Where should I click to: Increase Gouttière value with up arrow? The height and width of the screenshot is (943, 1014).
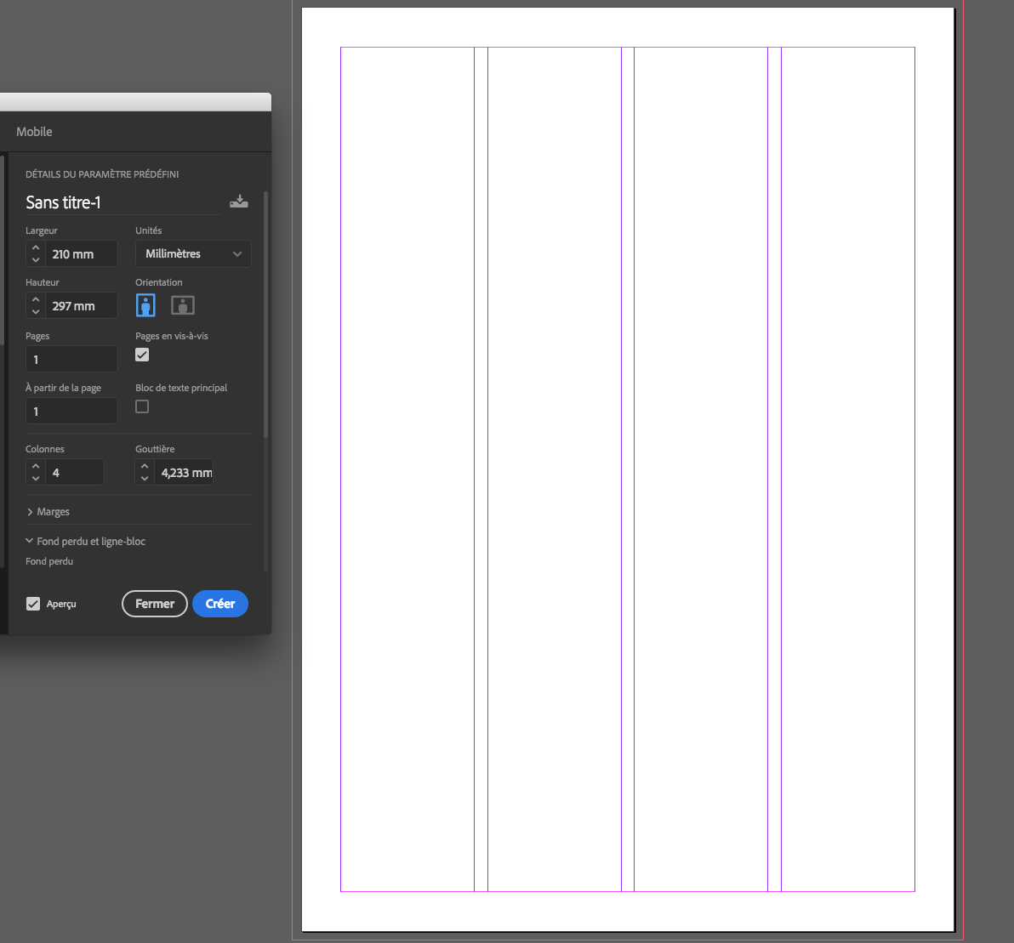click(145, 466)
